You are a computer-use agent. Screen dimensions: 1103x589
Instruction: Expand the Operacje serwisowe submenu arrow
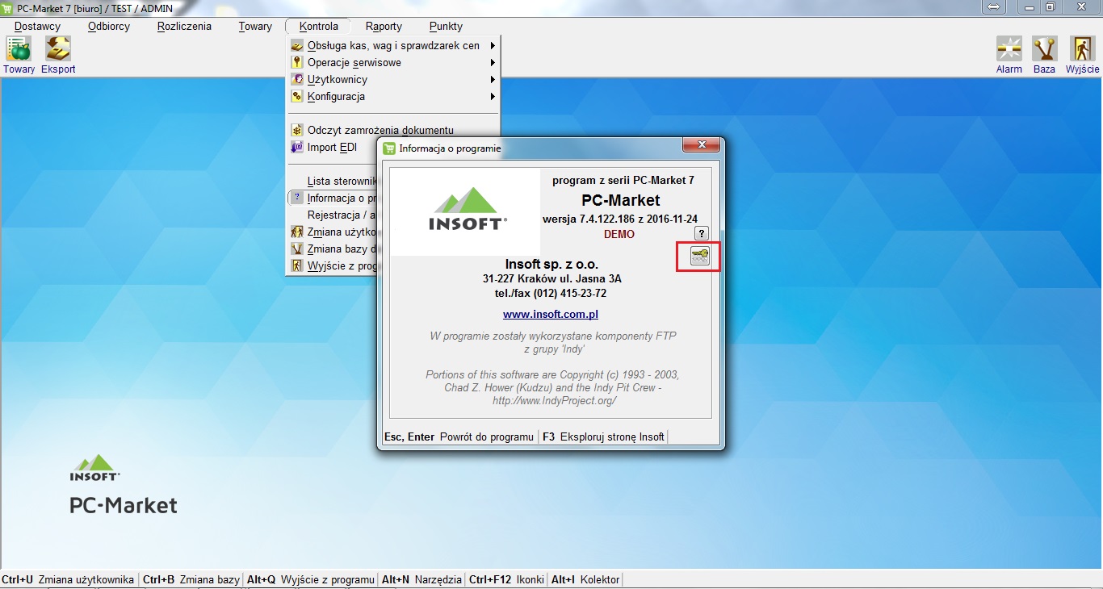click(492, 63)
